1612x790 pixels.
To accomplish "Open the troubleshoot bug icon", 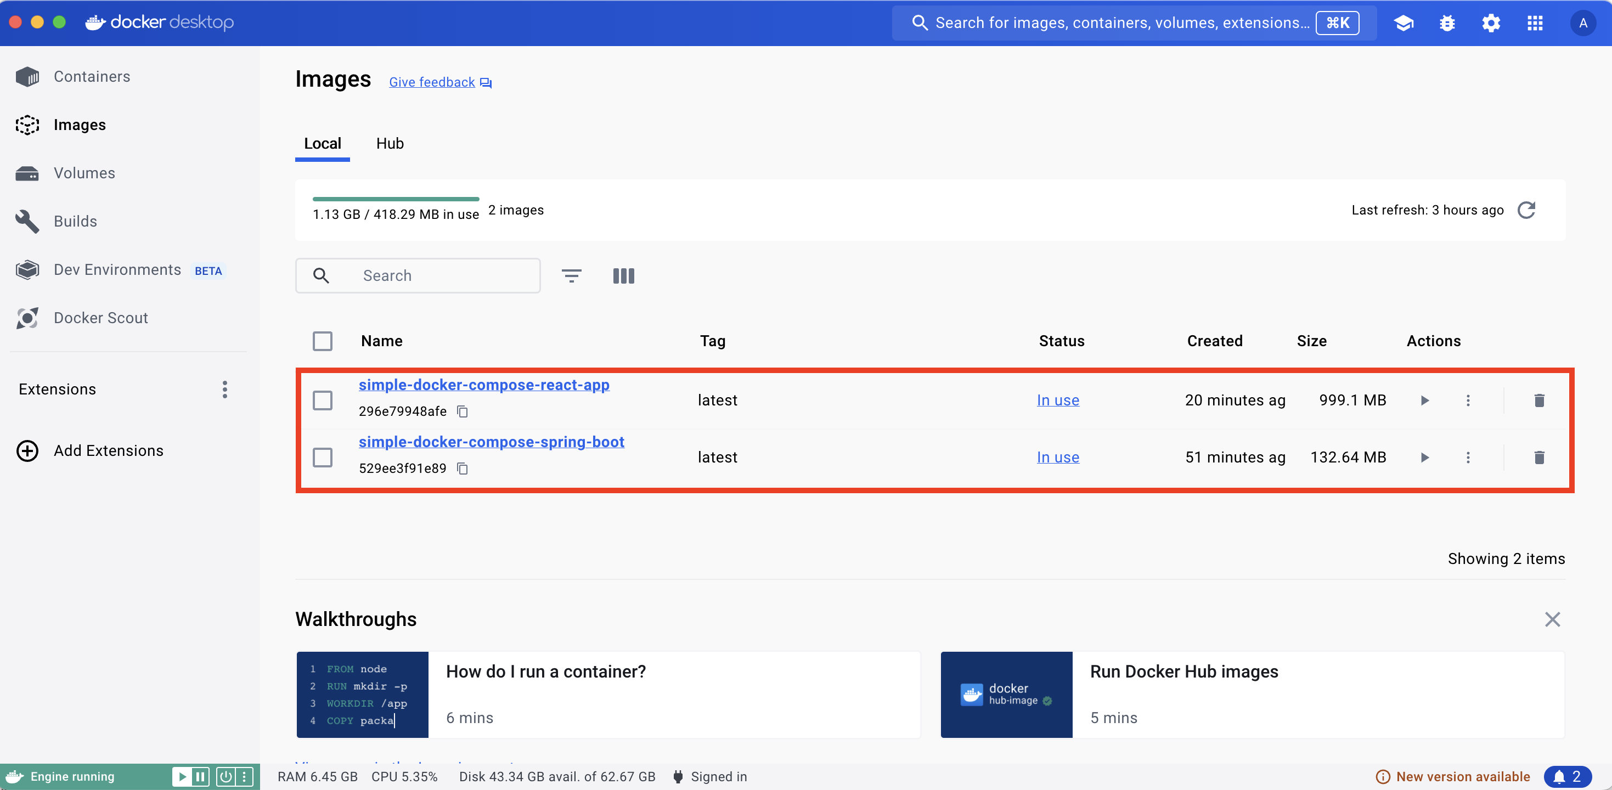I will (1447, 23).
